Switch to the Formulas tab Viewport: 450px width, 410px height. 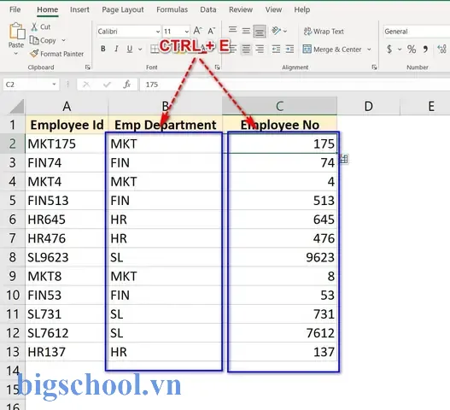point(172,9)
